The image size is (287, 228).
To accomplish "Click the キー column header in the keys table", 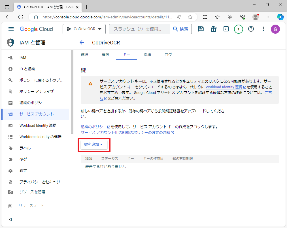I will [x=131, y=159].
